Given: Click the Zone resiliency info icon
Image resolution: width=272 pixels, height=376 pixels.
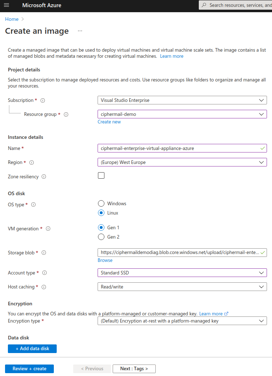Looking at the screenshot, I should tap(44, 177).
